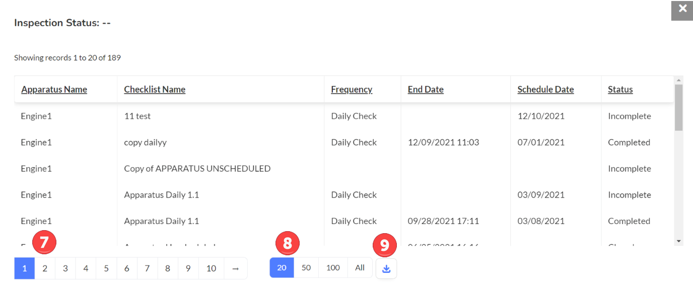This screenshot has height=284, width=693.
Task: Sort by Schedule Date column
Action: [x=545, y=90]
